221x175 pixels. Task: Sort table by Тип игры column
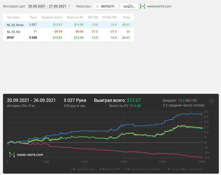point(13,17)
